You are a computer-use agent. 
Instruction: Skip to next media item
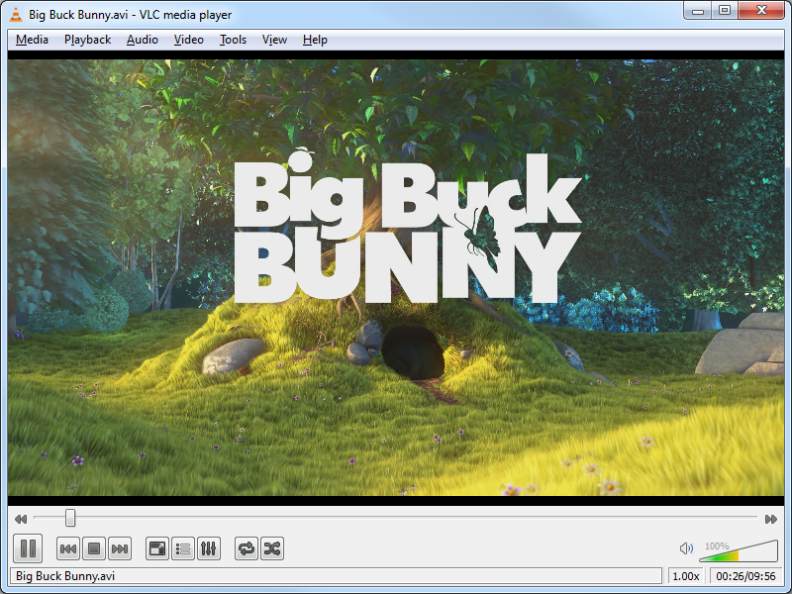click(120, 548)
